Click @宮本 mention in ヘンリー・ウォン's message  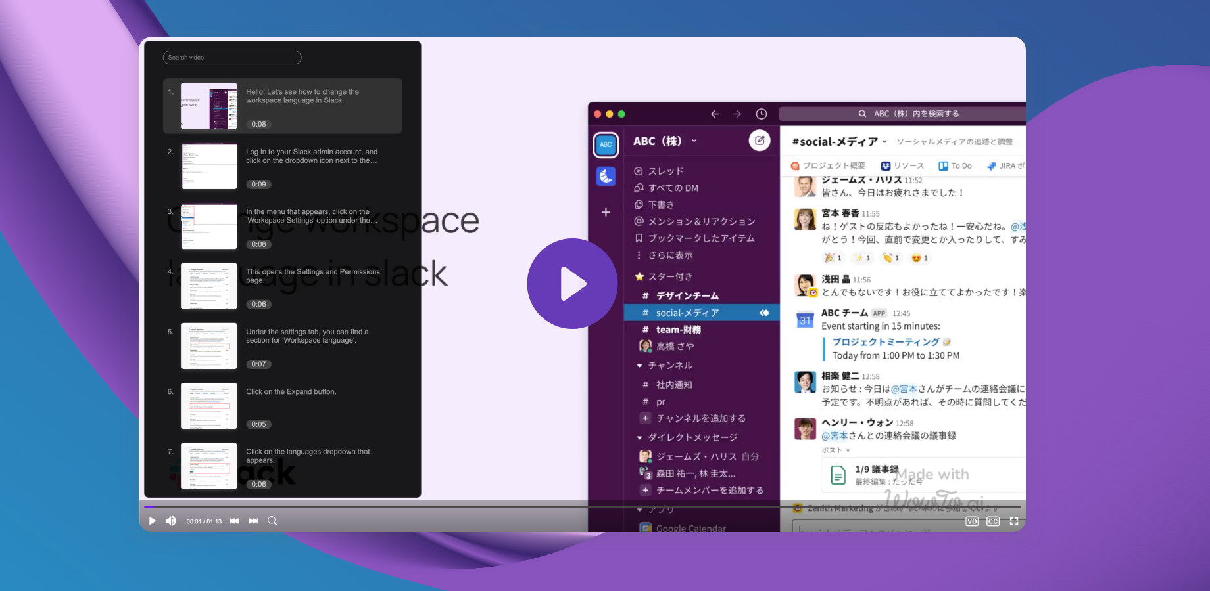point(835,435)
